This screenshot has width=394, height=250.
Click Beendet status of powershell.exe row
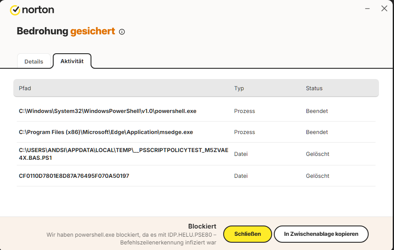317,111
